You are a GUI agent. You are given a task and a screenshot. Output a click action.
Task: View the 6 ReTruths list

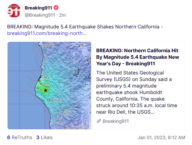point(20,137)
